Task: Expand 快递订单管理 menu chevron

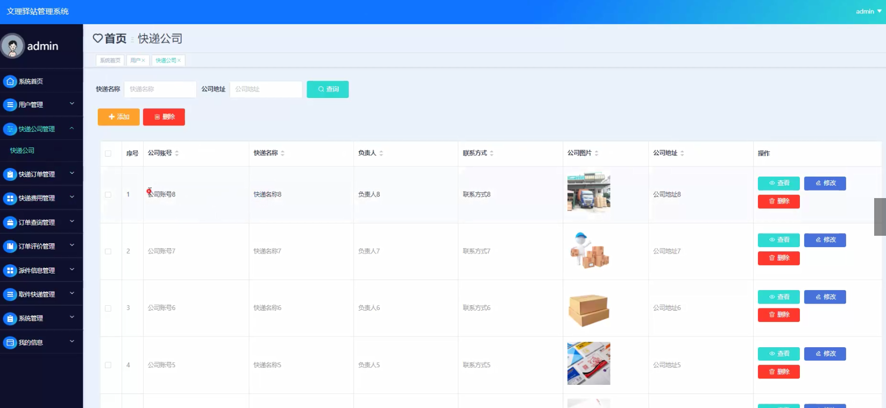Action: coord(72,173)
